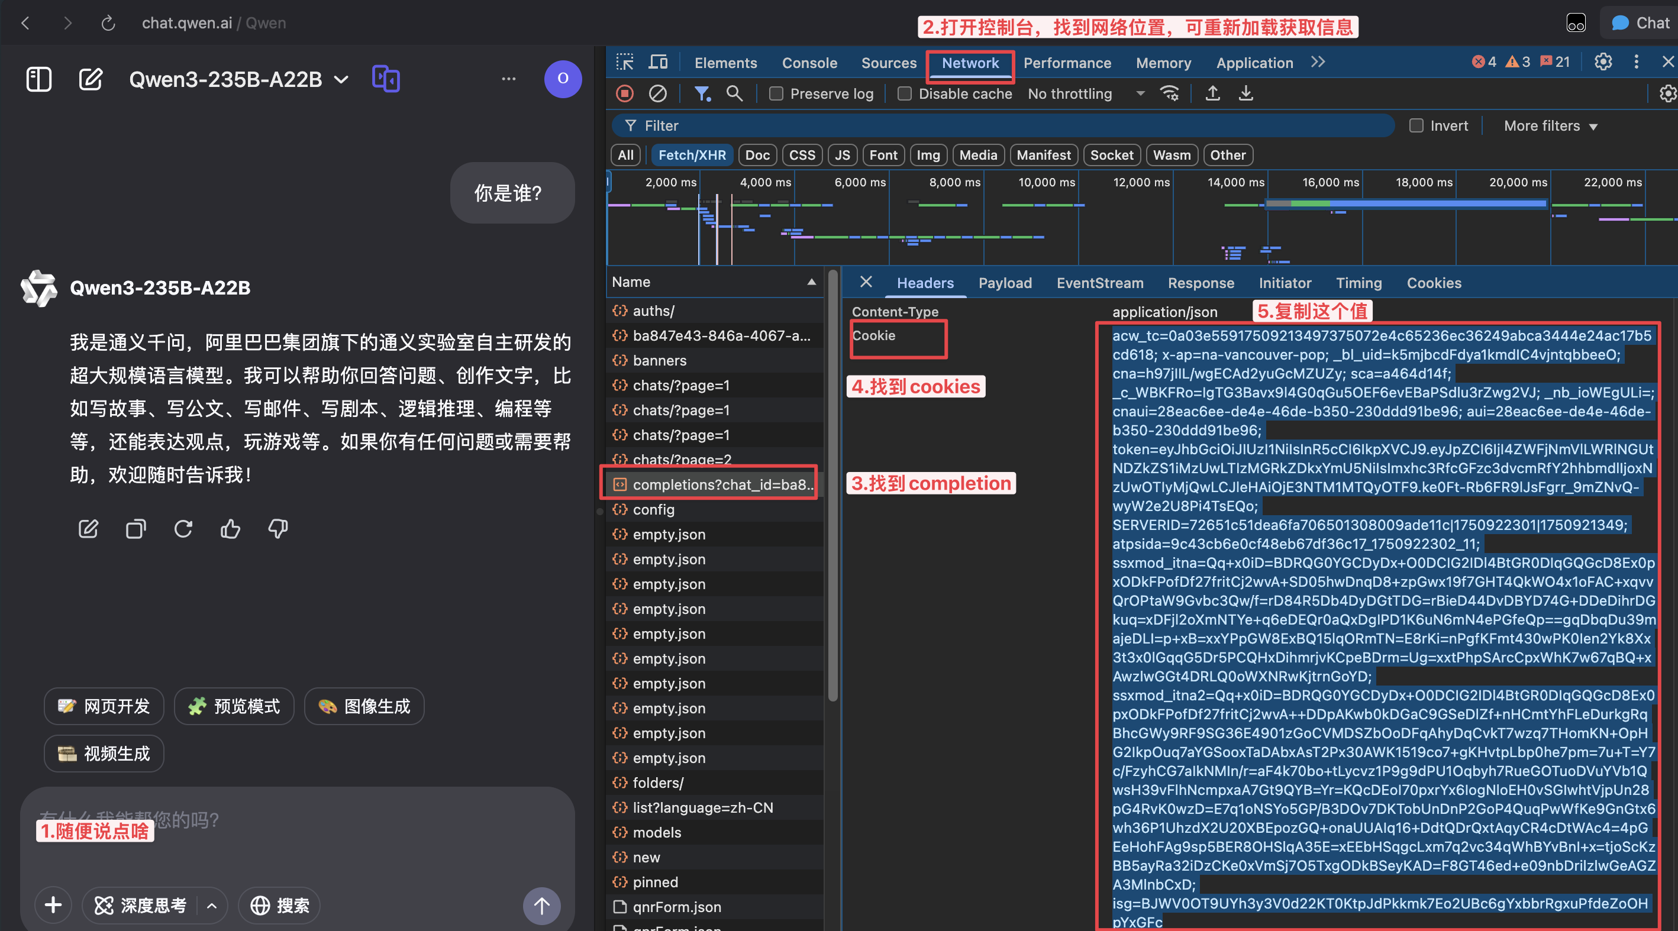This screenshot has width=1678, height=931.
Task: Open the Console tab in DevTools
Action: click(x=809, y=63)
